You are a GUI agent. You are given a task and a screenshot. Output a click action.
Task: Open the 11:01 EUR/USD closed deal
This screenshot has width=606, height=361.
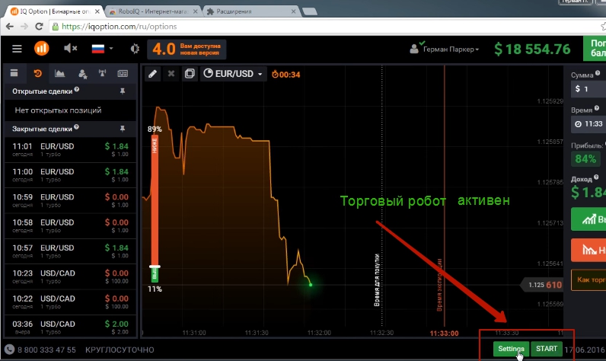(70, 149)
